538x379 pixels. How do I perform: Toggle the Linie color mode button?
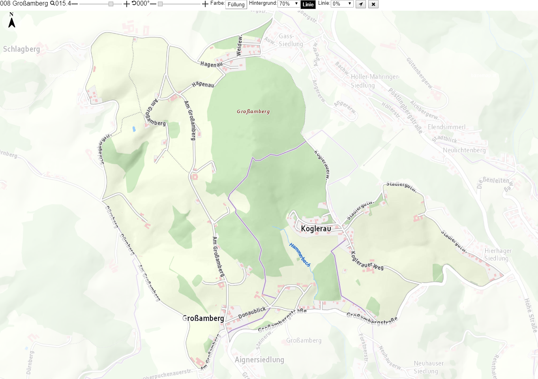pyautogui.click(x=308, y=4)
